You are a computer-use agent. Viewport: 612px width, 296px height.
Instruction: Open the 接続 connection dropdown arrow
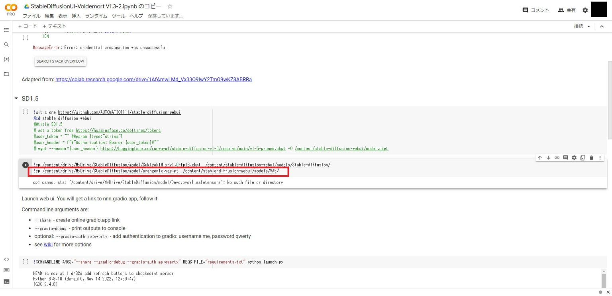(x=589, y=26)
